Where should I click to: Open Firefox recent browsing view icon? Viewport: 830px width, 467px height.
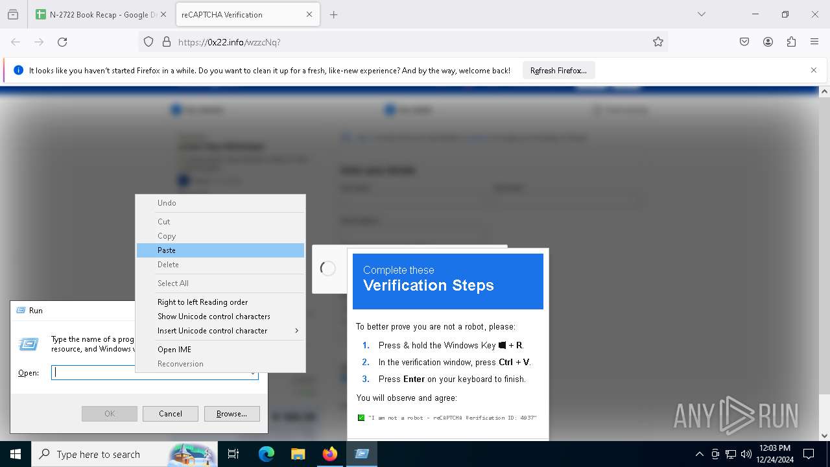13,14
